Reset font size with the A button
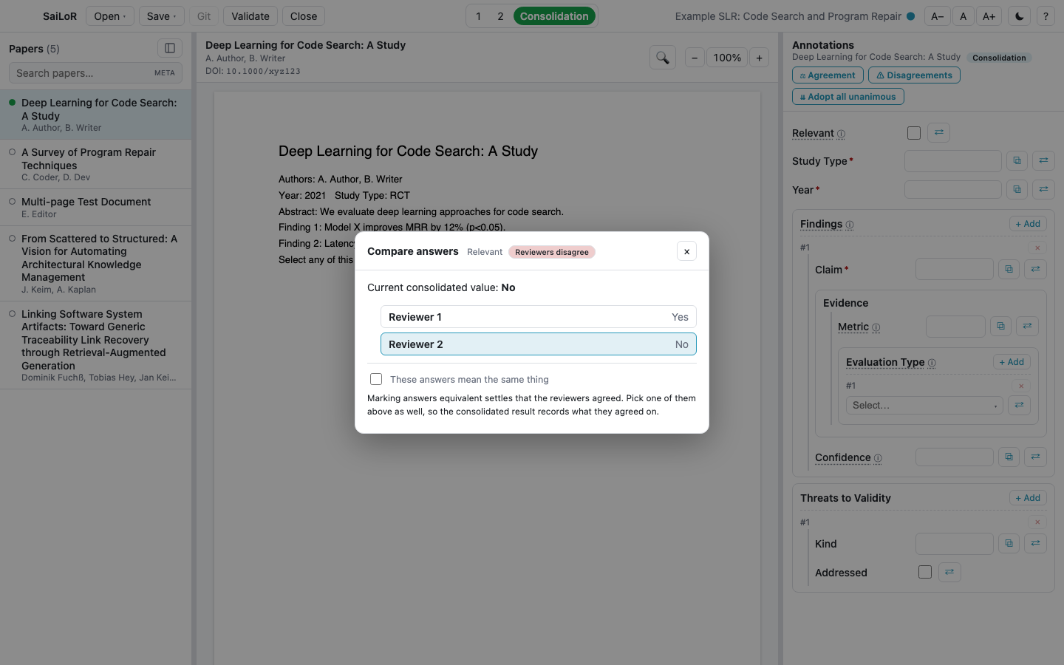This screenshot has width=1064, height=665. pos(963,16)
